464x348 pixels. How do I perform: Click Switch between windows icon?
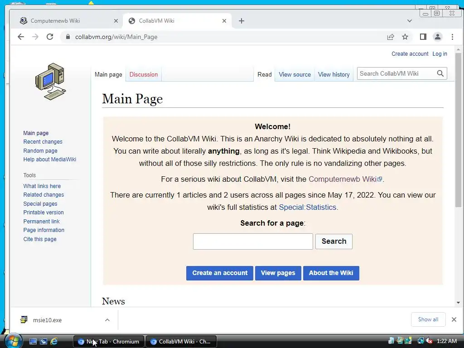(x=43, y=342)
